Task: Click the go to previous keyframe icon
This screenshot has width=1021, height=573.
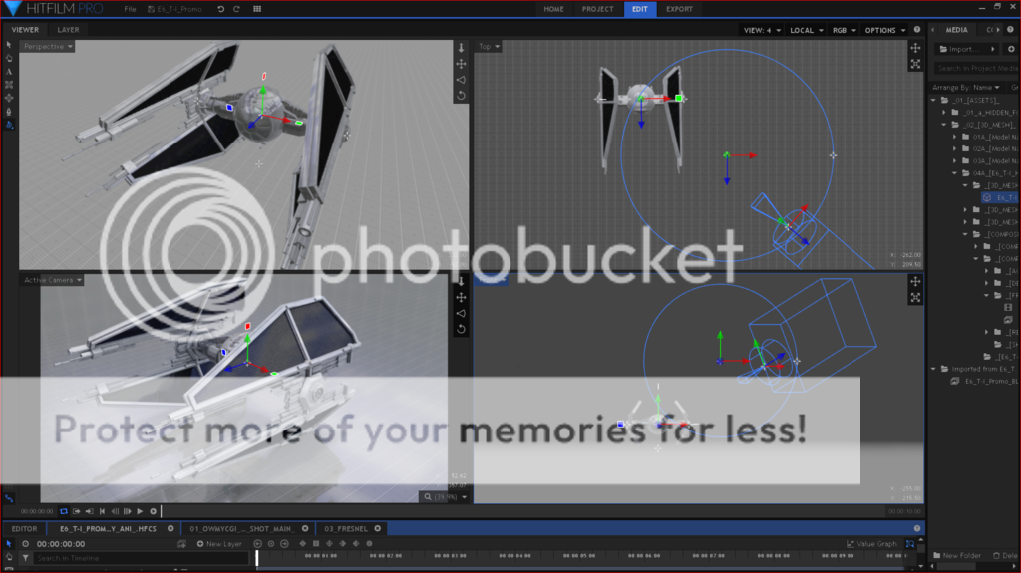Action: [258, 544]
